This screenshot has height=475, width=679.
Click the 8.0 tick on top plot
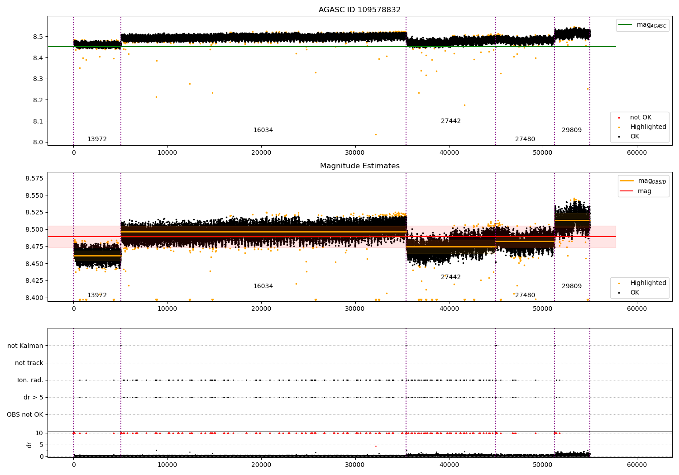(38, 142)
